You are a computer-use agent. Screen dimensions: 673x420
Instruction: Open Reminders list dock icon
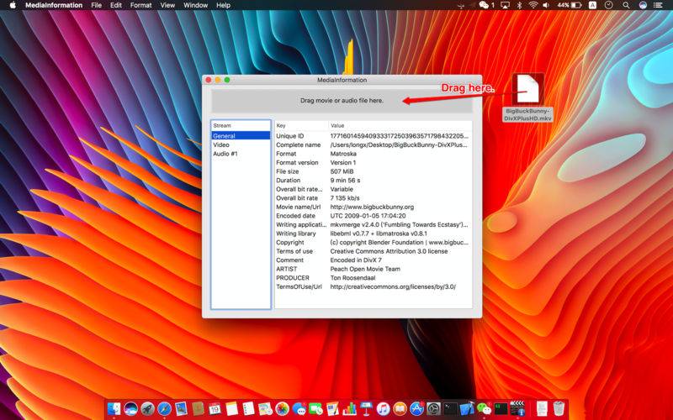(248, 408)
